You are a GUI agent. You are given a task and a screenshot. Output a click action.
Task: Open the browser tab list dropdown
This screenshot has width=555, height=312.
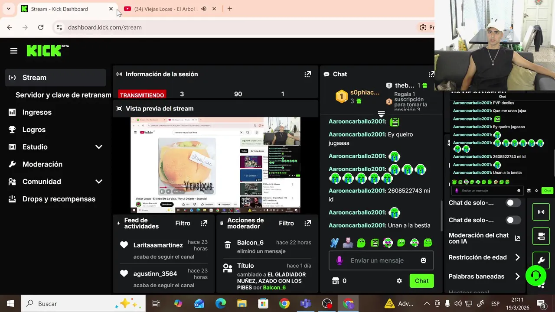pyautogui.click(x=8, y=9)
